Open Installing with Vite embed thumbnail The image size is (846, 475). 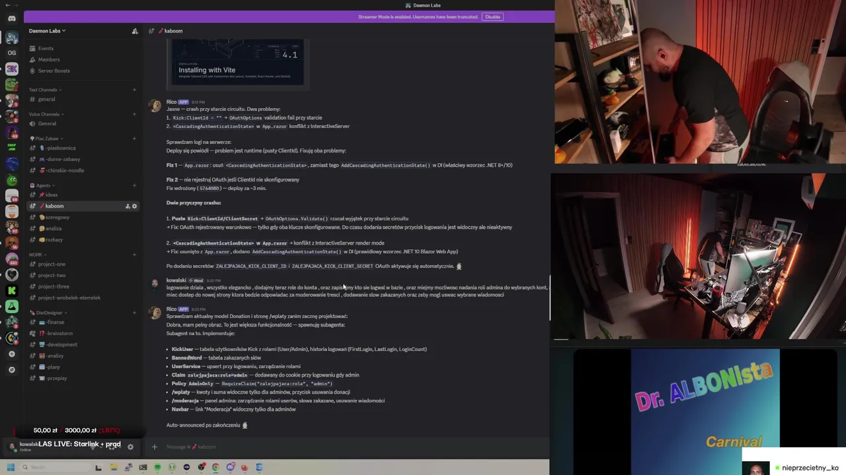click(x=238, y=62)
